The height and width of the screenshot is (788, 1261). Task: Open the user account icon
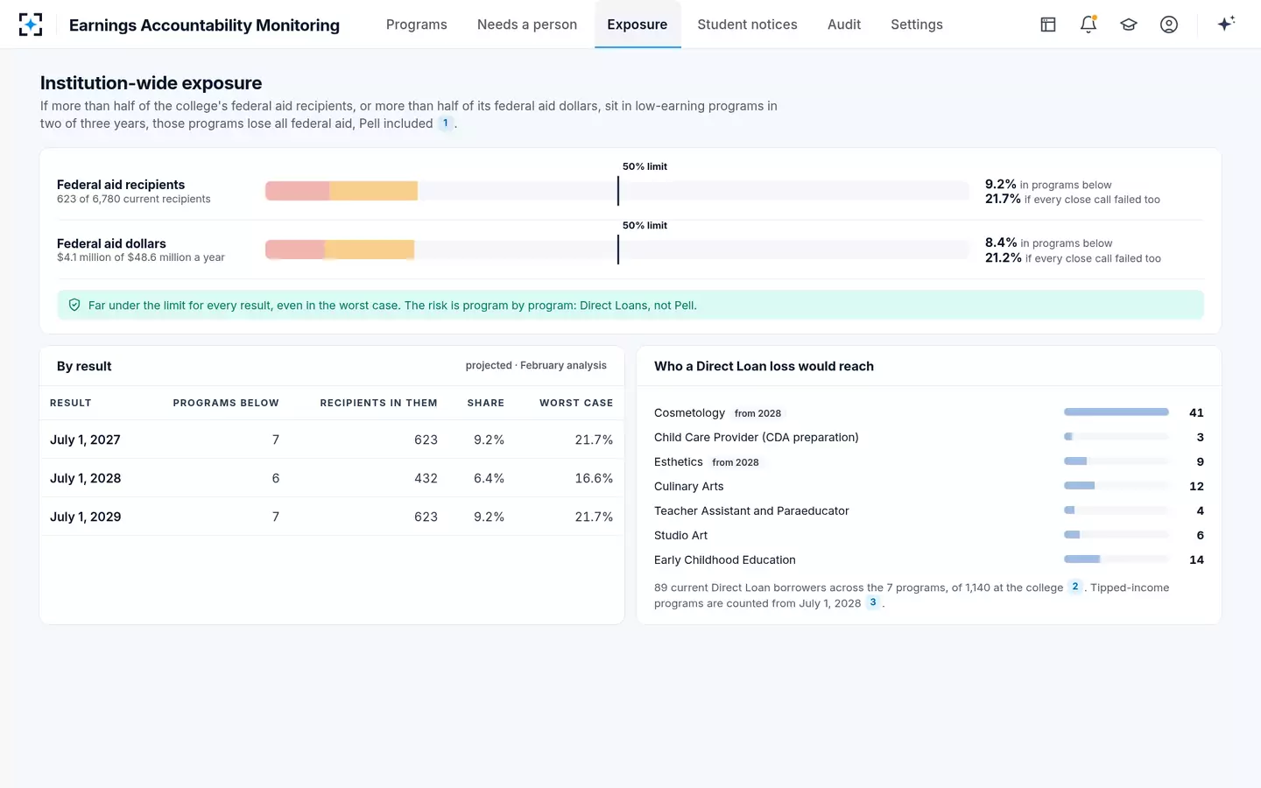[x=1169, y=25]
